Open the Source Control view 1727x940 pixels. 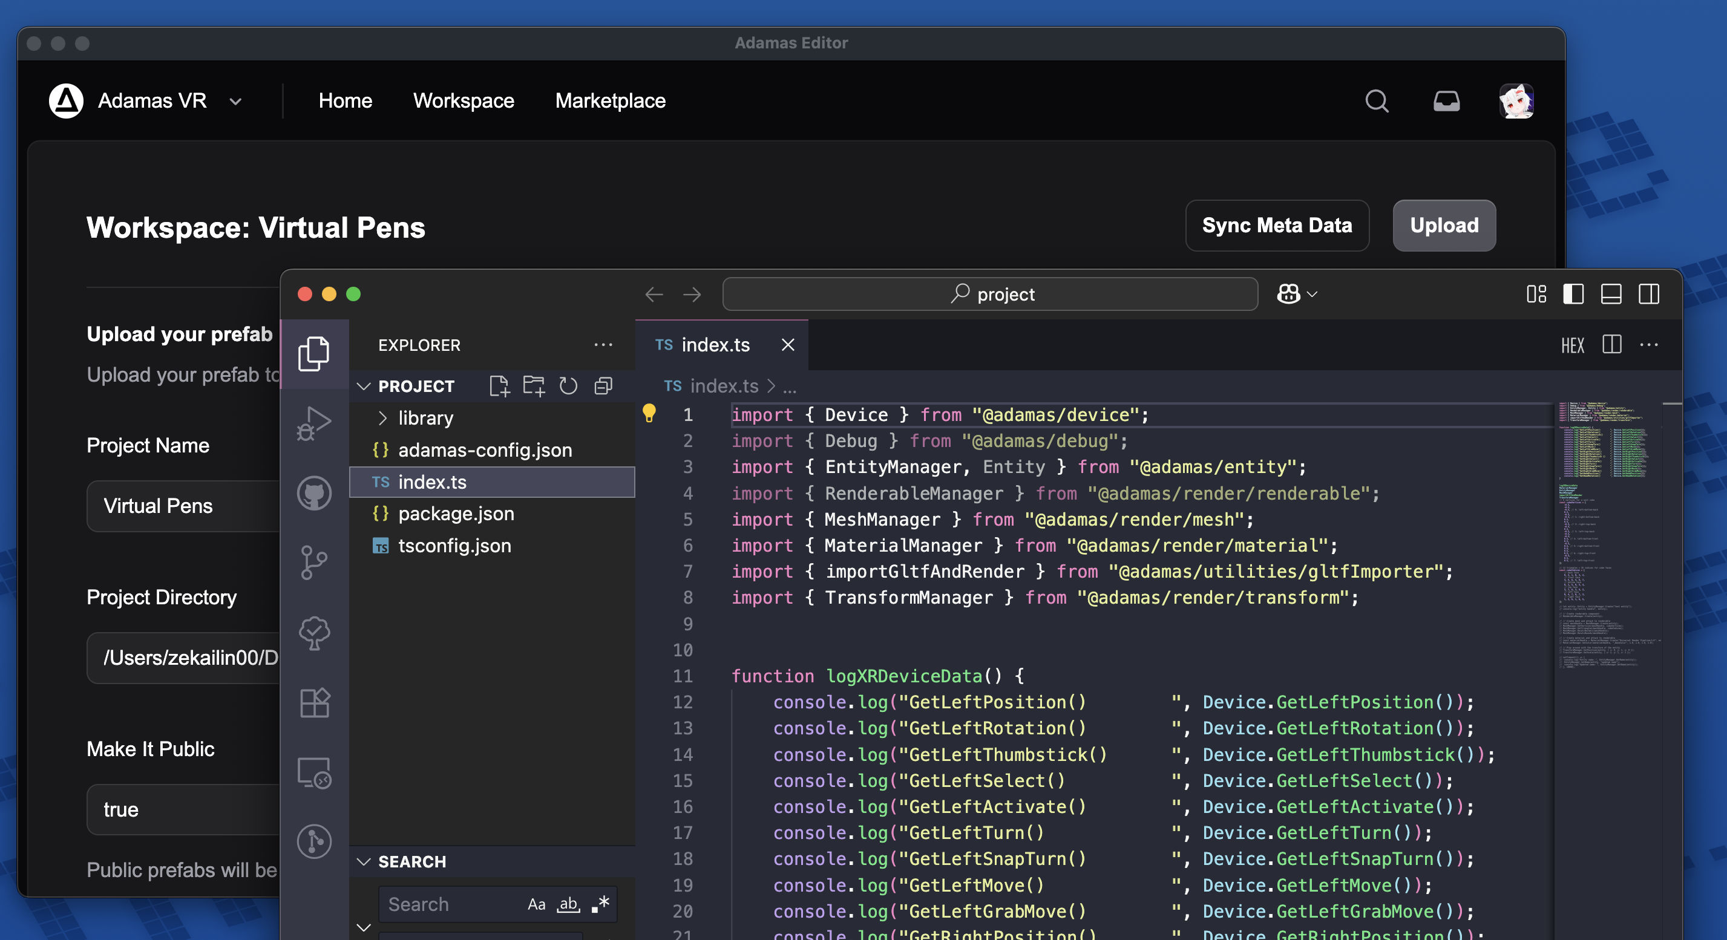pyautogui.click(x=314, y=562)
